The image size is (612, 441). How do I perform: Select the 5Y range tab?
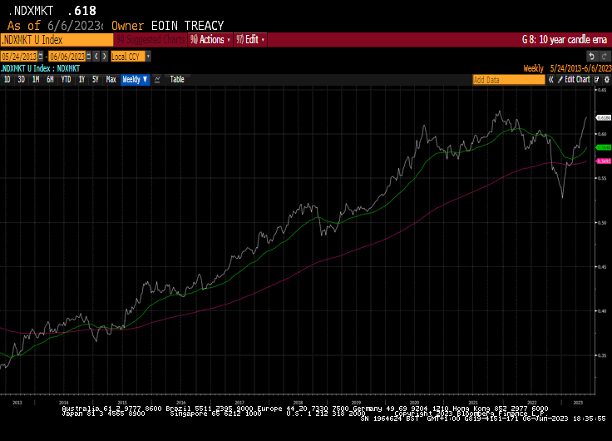(x=96, y=80)
